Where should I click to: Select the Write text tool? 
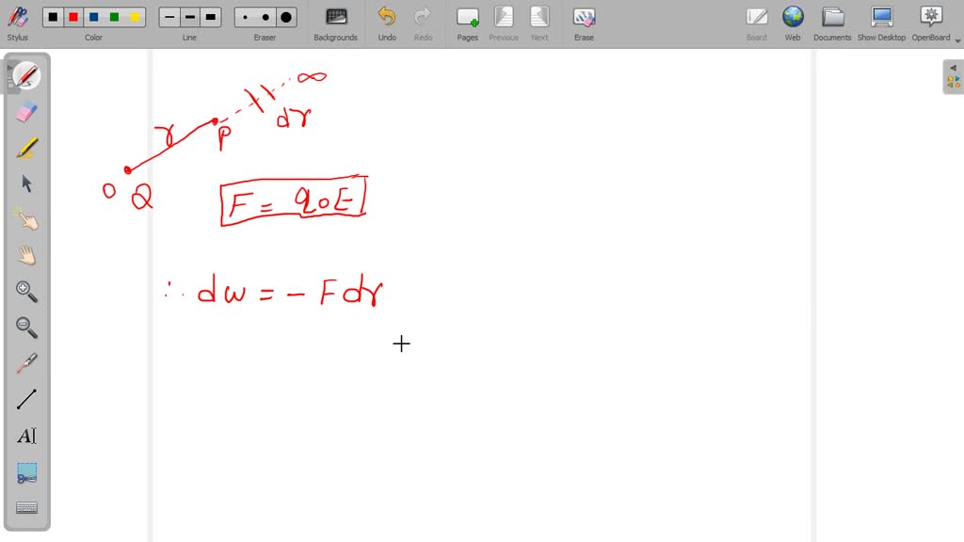point(25,436)
